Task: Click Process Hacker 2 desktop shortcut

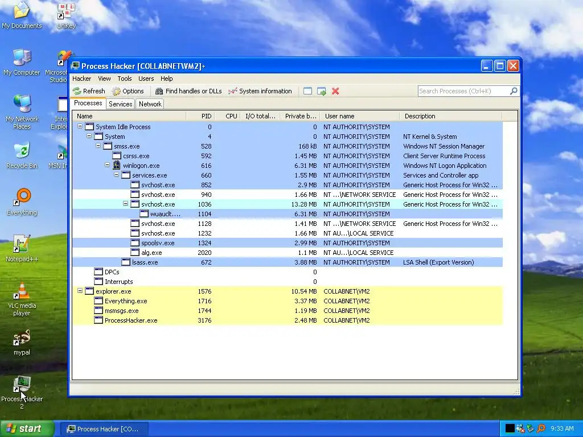Action: coord(22,393)
